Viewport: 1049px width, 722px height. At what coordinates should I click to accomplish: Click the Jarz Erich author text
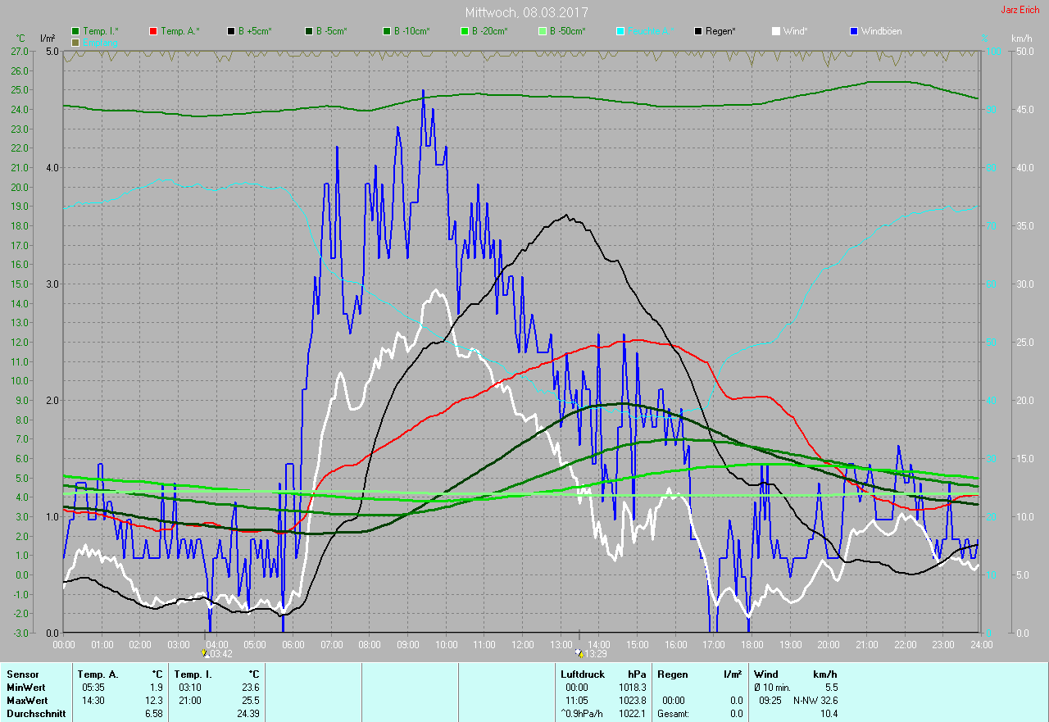1019,10
